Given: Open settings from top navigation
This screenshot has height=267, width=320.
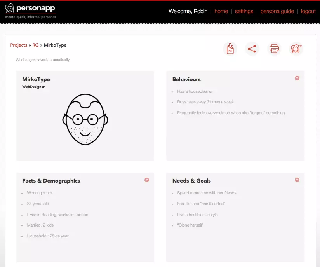Looking at the screenshot, I should tap(244, 11).
